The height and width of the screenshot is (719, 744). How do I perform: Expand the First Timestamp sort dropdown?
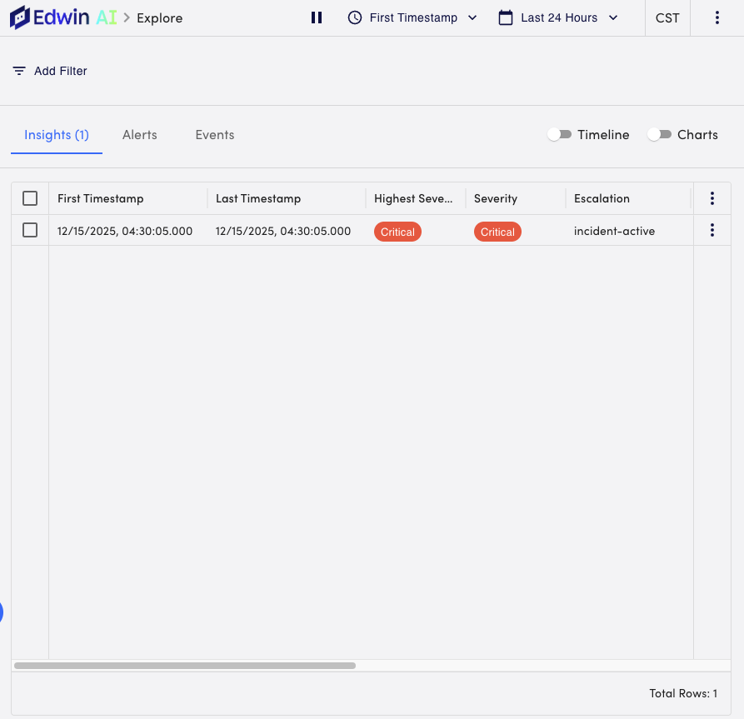point(472,17)
